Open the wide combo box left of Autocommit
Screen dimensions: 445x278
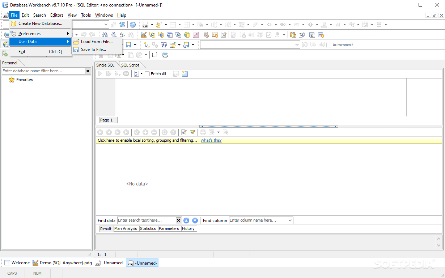[x=250, y=45]
